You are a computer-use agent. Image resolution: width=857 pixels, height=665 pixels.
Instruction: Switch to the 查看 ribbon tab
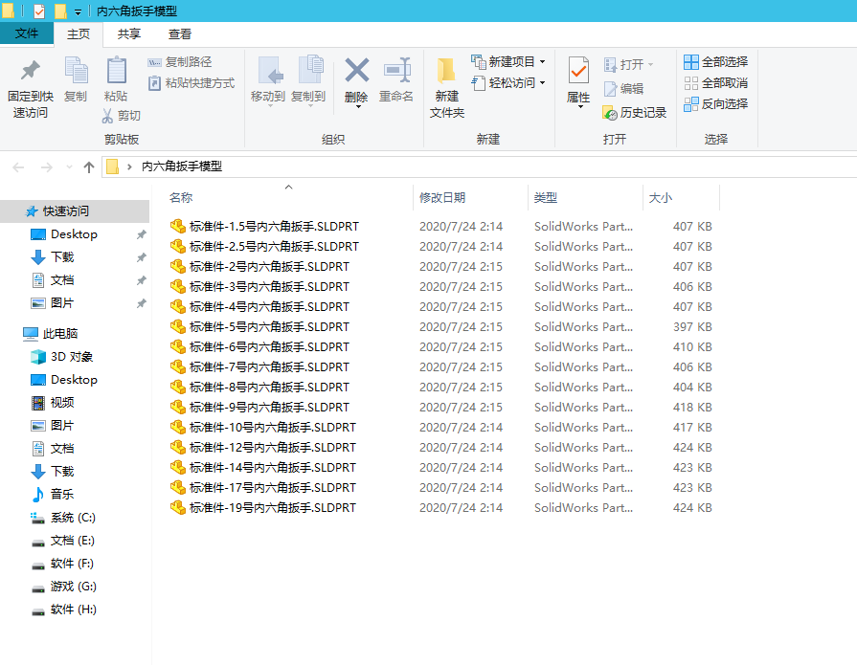[x=180, y=33]
